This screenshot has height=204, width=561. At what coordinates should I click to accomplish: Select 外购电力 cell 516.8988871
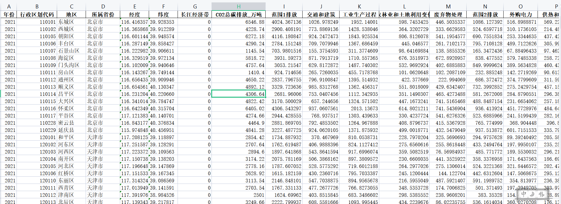tap(521, 22)
